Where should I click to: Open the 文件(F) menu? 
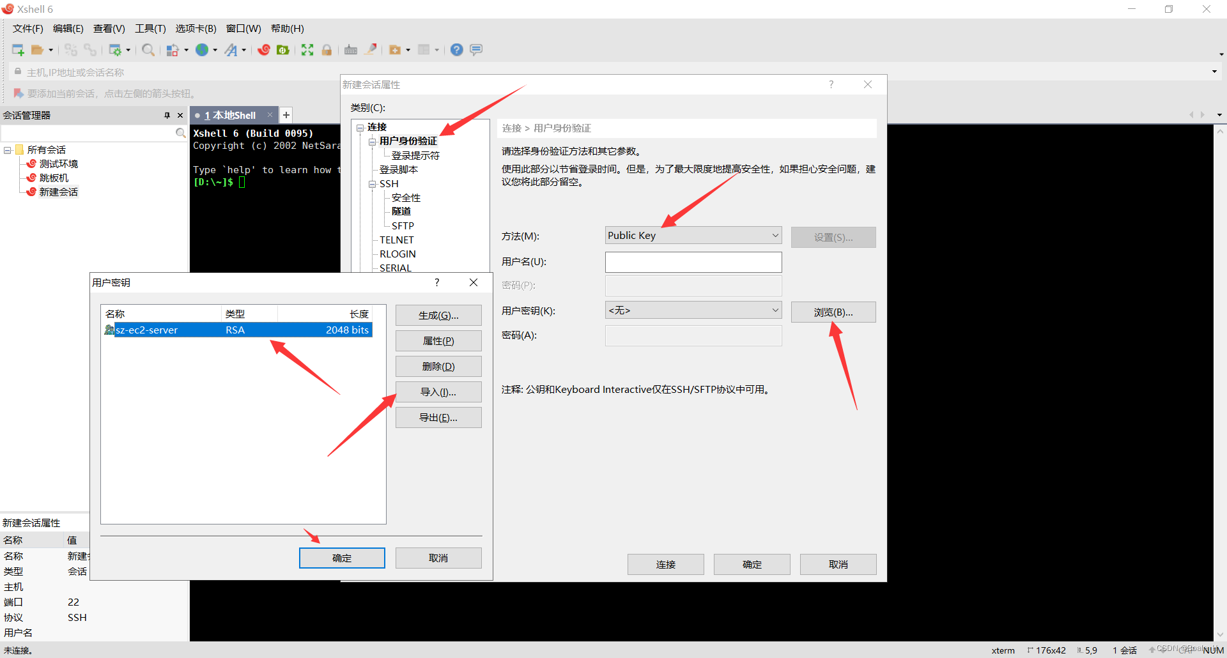tap(28, 29)
